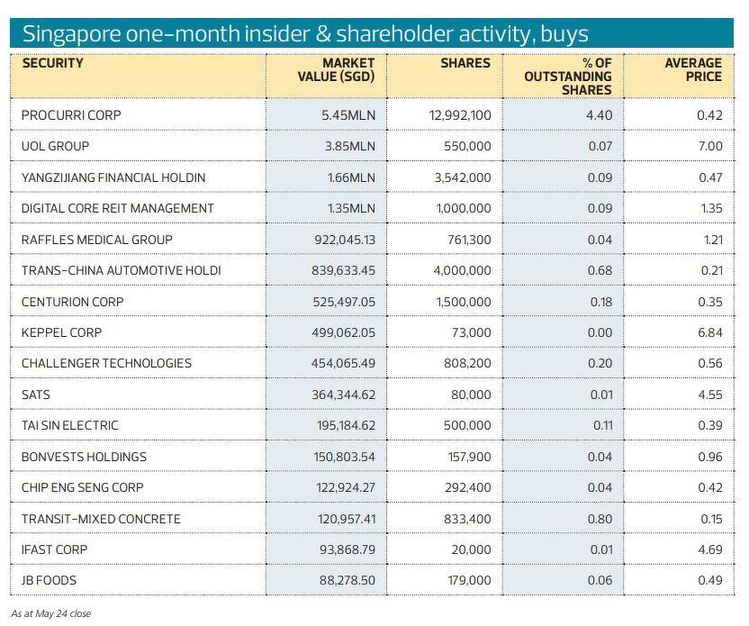The height and width of the screenshot is (626, 749).
Task: Click the SECURITY column header
Action: pos(52,64)
